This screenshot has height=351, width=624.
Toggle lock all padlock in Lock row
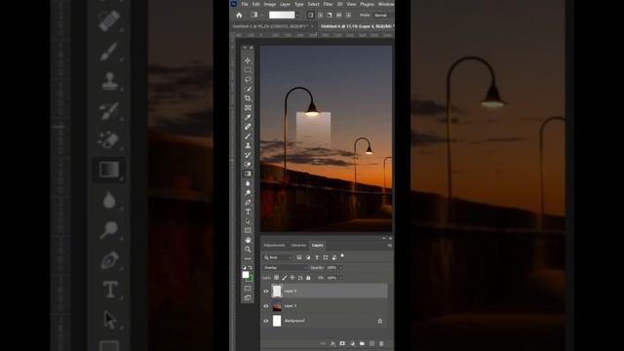tap(308, 278)
